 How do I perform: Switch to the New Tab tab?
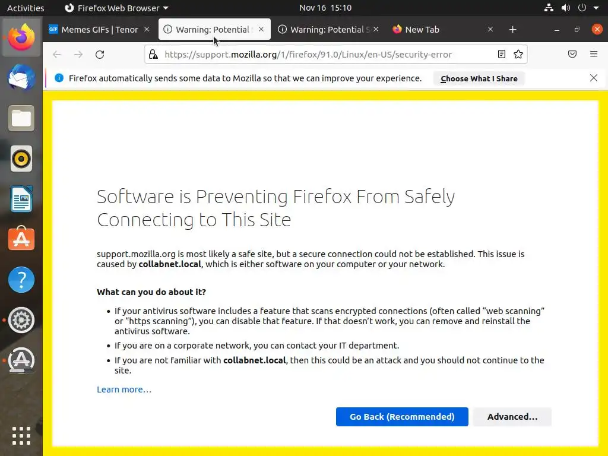click(422, 30)
